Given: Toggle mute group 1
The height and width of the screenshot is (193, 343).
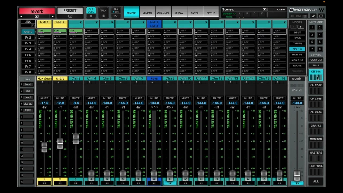Looking at the screenshot, I should click(x=312, y=27).
